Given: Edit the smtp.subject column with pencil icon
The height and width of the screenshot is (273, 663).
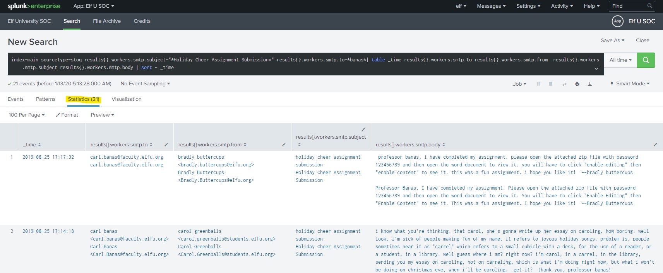Looking at the screenshot, I should click(x=363, y=129).
